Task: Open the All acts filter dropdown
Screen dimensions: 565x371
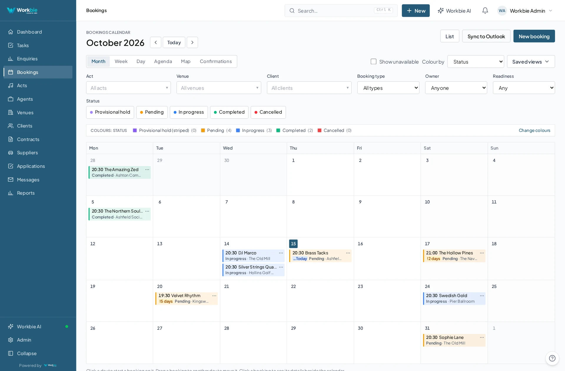Action: pyautogui.click(x=128, y=88)
